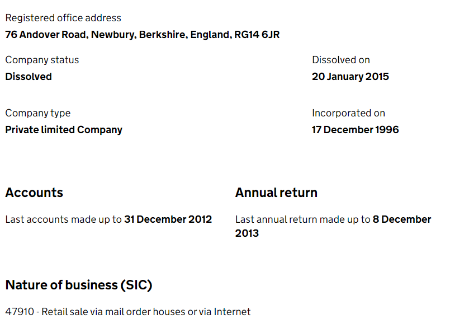This screenshot has width=450, height=328.
Task: Click the Dissolved status value
Action: (29, 77)
